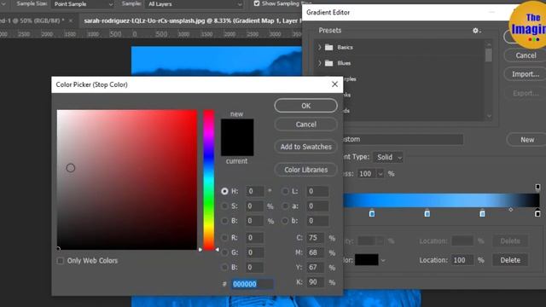546x307 pixels.
Task: Click Import in the Gradient Editor
Action: pyautogui.click(x=526, y=74)
